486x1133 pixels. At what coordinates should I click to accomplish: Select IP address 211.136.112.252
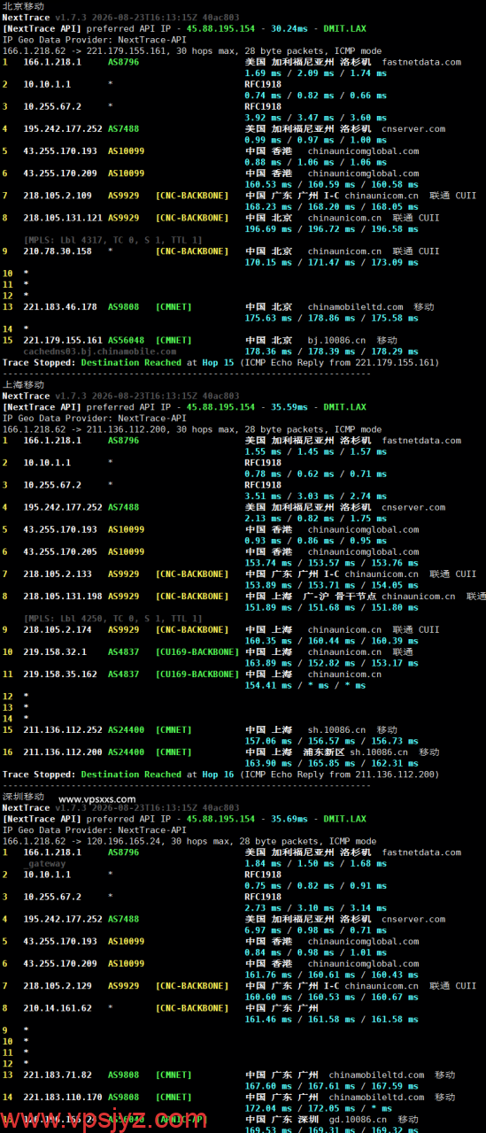click(x=63, y=729)
